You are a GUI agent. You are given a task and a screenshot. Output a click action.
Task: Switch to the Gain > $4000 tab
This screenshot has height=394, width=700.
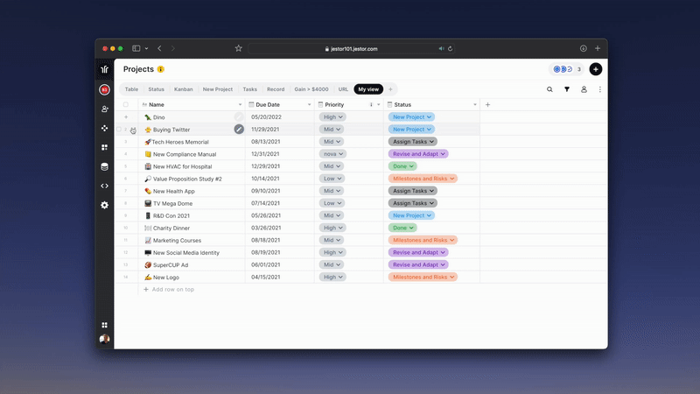point(311,89)
